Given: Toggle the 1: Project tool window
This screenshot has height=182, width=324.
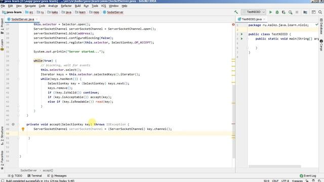Looking at the screenshot, I should pyautogui.click(x=2, y=26).
